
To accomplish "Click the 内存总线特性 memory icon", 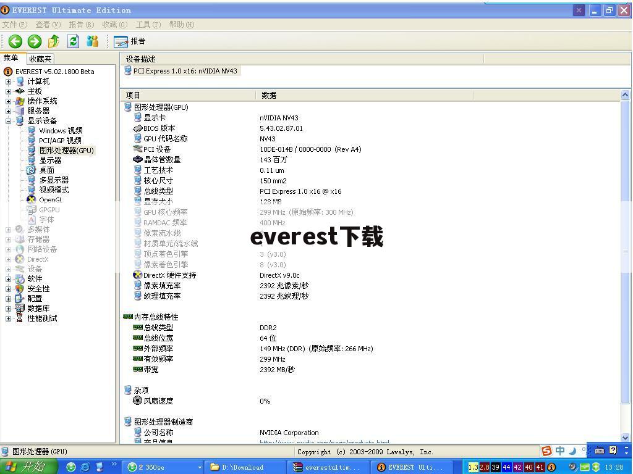I will click(128, 317).
